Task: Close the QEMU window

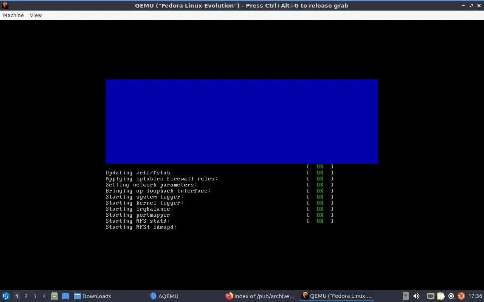Action: pyautogui.click(x=479, y=6)
